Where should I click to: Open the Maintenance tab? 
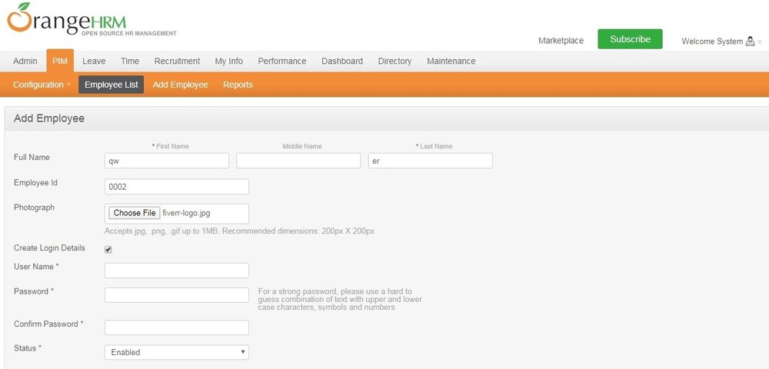pos(451,61)
